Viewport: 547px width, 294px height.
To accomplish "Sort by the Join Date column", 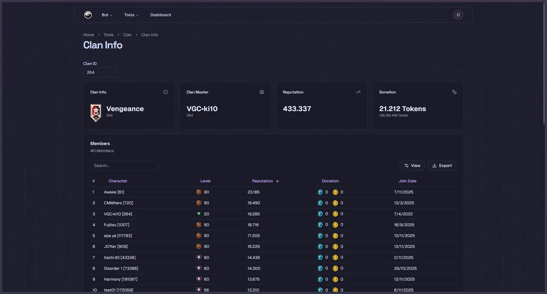I will [408, 181].
